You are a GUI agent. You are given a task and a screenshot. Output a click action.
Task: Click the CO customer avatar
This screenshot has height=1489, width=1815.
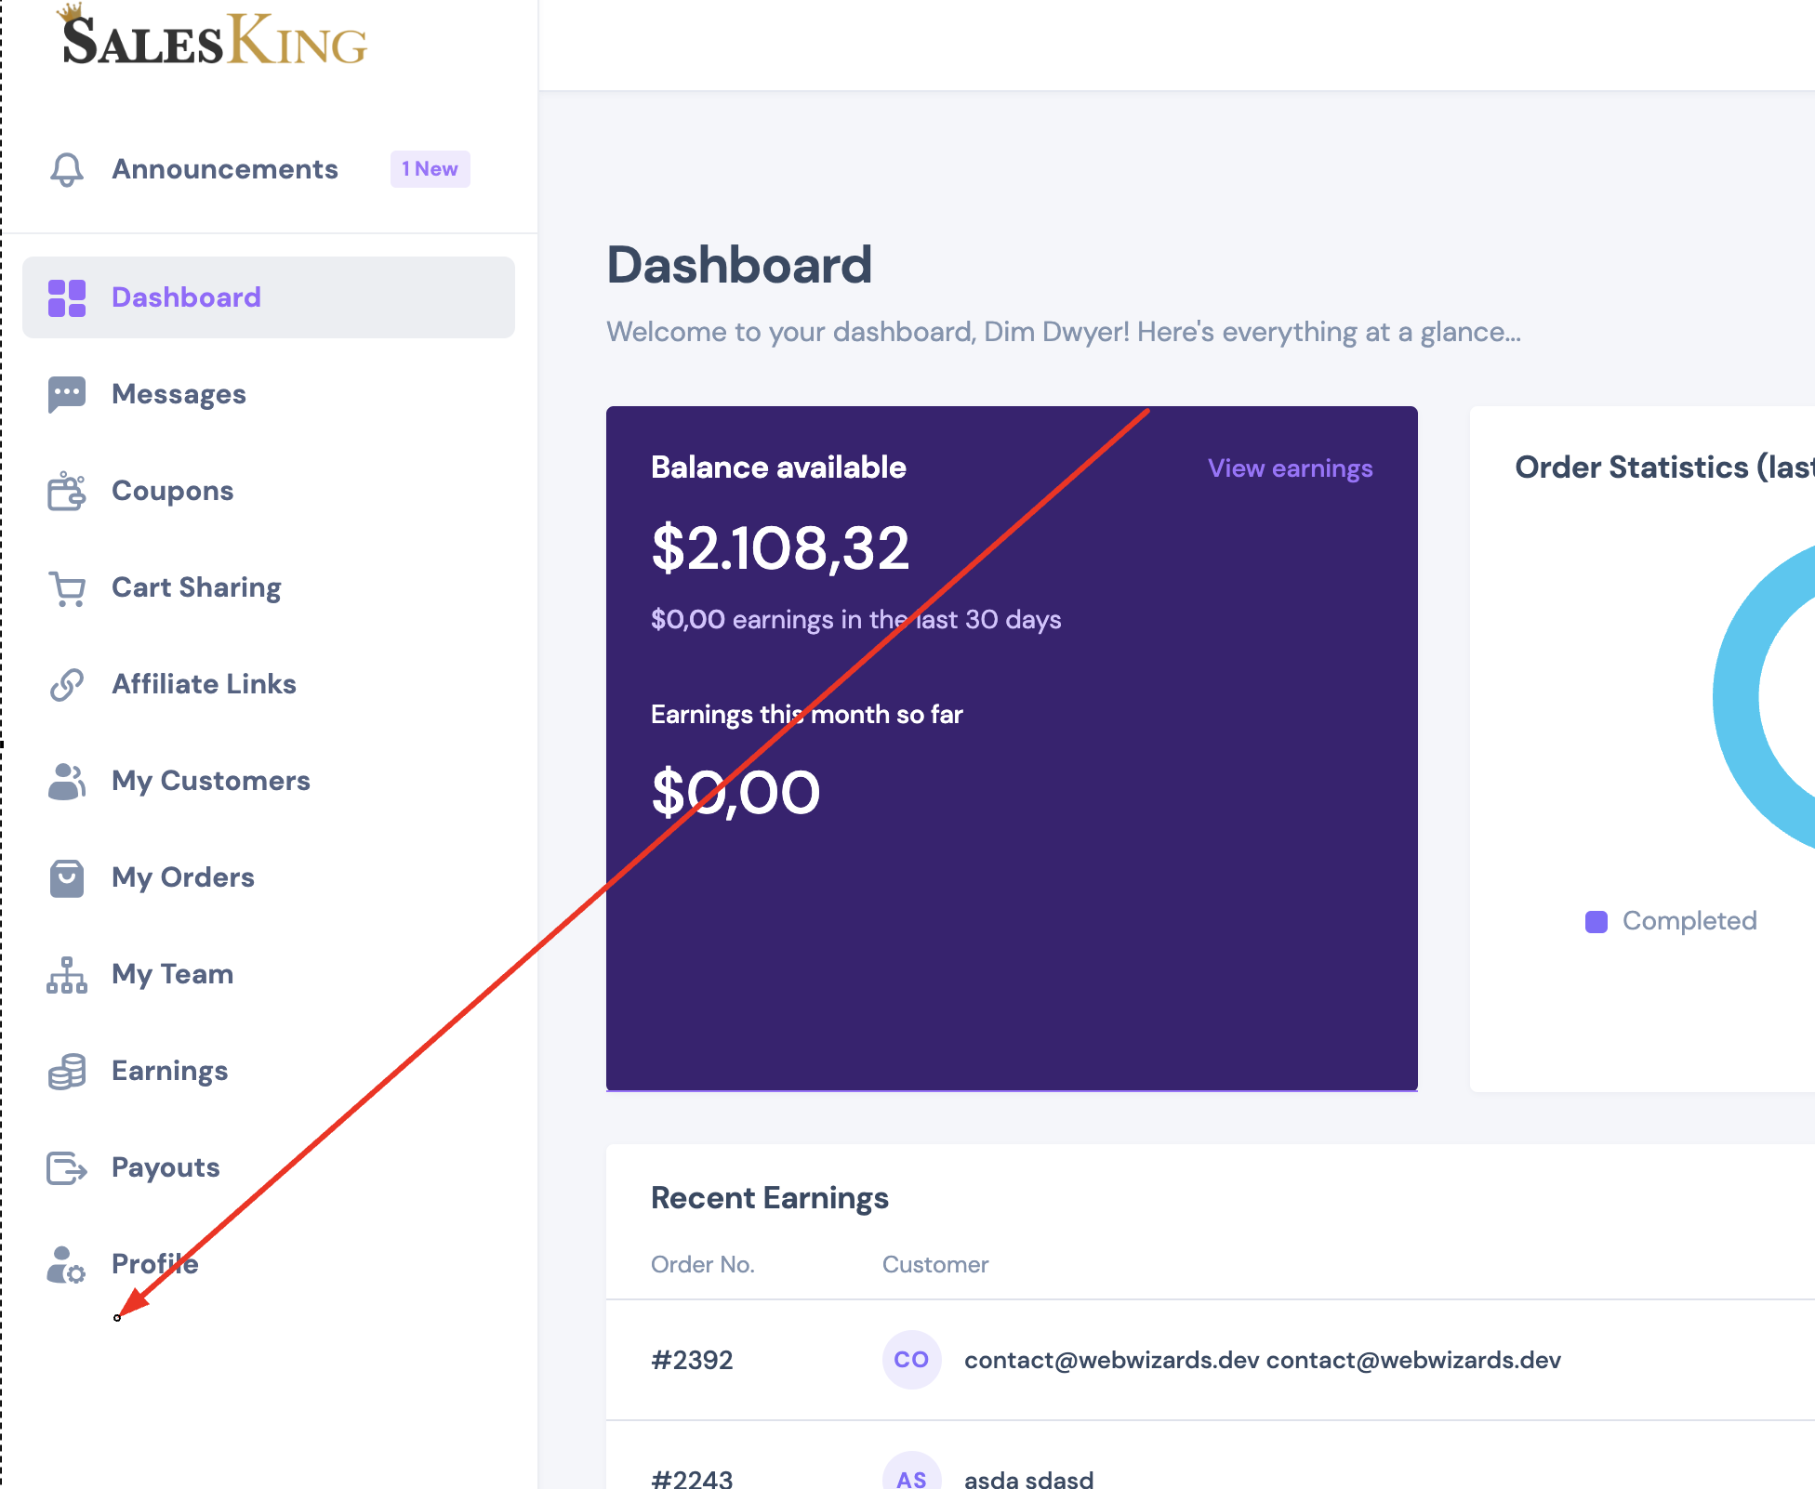pyautogui.click(x=911, y=1360)
